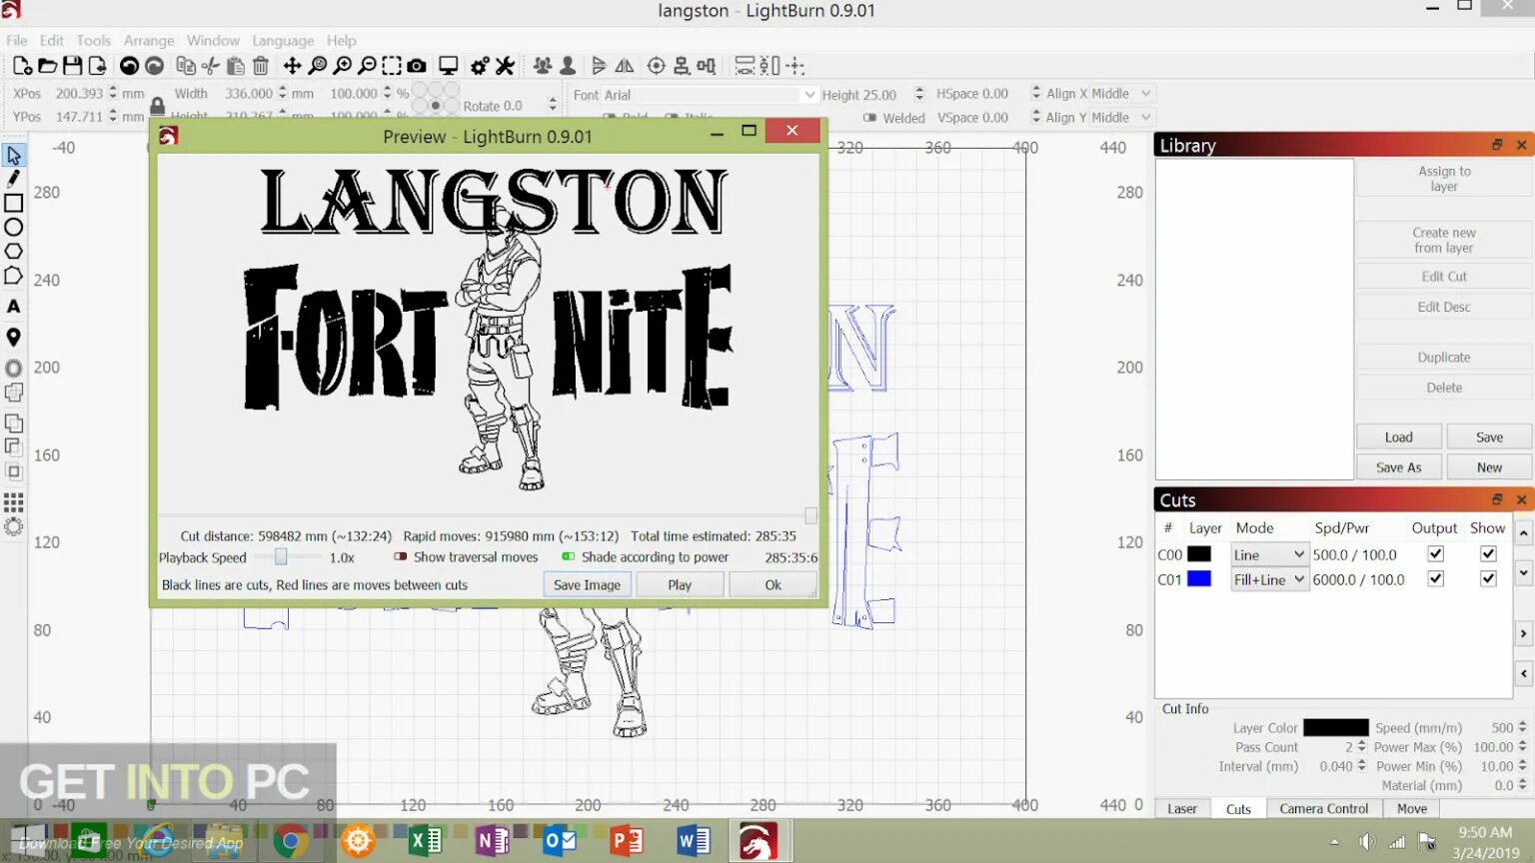
Task: Cut selection with scissors icon
Action: click(x=211, y=66)
